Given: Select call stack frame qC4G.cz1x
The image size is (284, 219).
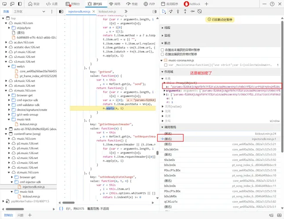Looking at the screenshot, I should point(220,202).
